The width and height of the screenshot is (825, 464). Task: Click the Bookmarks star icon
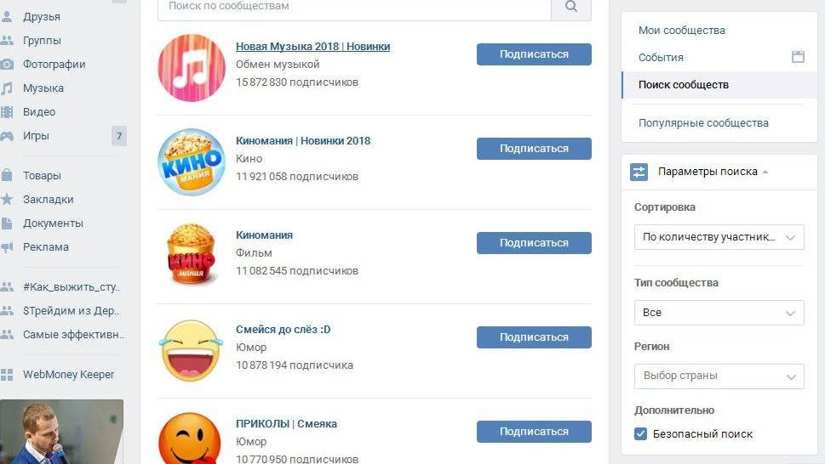6,199
